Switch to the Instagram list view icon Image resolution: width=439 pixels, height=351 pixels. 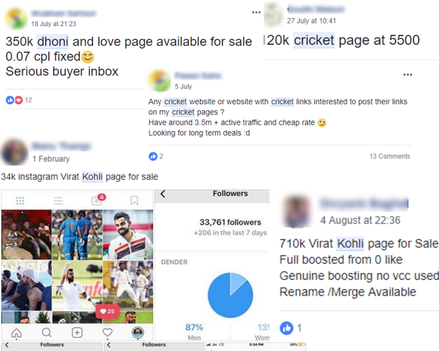[x=58, y=201]
